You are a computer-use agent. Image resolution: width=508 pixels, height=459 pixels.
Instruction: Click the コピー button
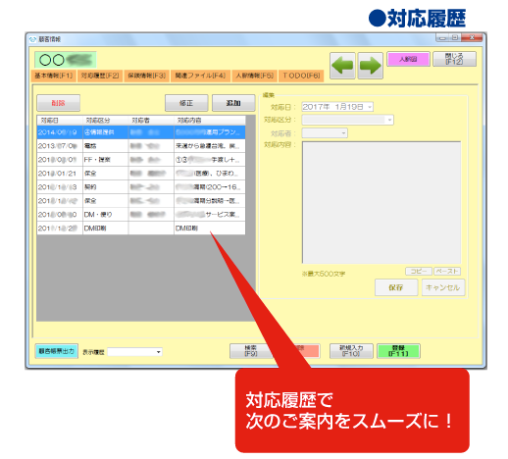tap(419, 271)
